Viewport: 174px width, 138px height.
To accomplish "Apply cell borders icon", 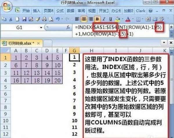I will click(138, 19).
